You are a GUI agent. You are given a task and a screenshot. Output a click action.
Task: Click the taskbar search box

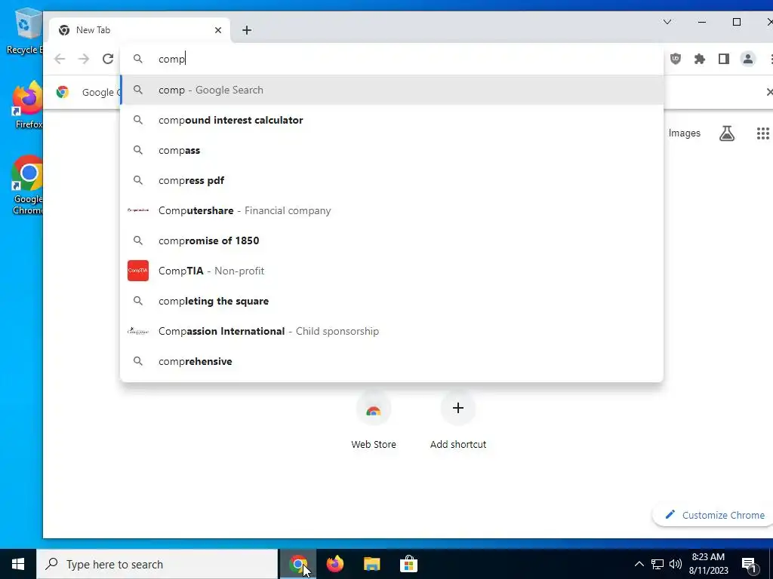pyautogui.click(x=157, y=564)
